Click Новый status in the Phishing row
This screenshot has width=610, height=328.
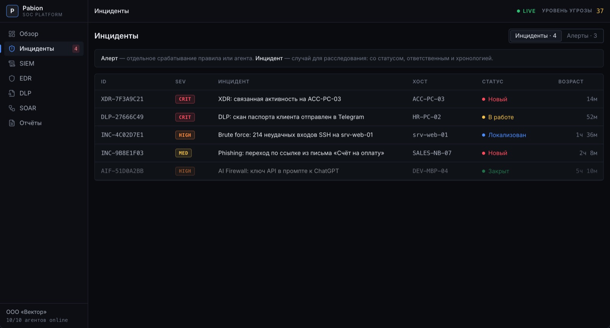tap(494, 153)
